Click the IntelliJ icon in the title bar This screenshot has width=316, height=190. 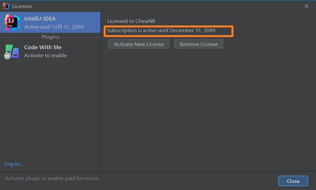[x=6, y=6]
